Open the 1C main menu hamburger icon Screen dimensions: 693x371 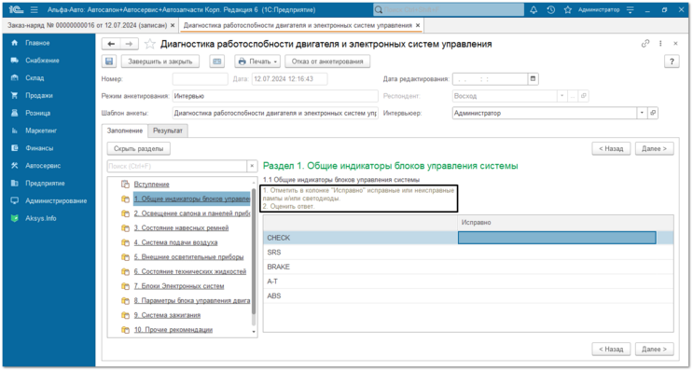[x=35, y=9]
